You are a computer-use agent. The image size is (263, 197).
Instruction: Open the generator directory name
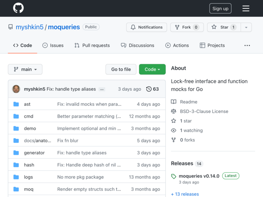[x=34, y=153]
